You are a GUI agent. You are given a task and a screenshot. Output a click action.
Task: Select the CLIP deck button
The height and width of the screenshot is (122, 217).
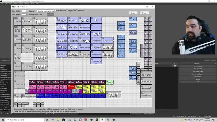tap(114, 95)
